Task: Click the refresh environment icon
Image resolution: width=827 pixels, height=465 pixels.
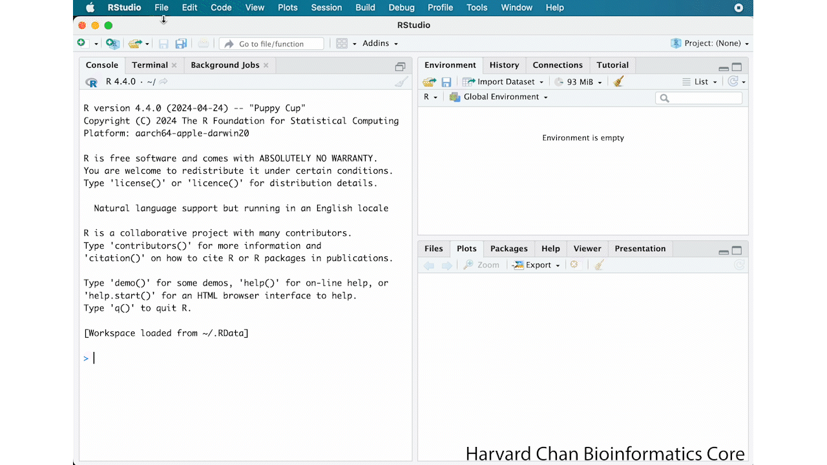Action: pyautogui.click(x=733, y=81)
